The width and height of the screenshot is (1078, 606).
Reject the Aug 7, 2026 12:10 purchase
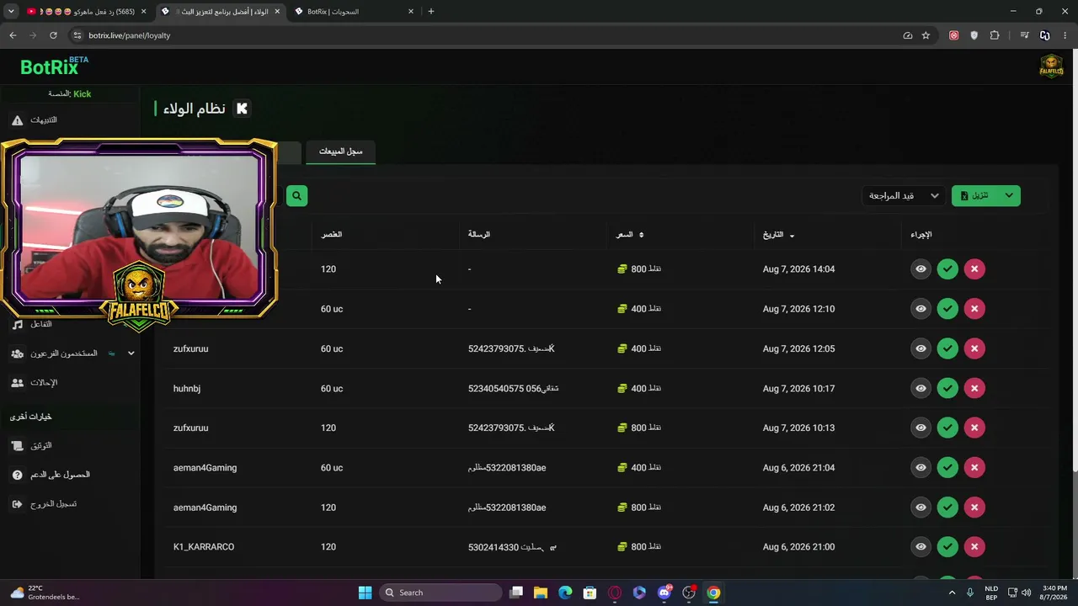pyautogui.click(x=974, y=309)
